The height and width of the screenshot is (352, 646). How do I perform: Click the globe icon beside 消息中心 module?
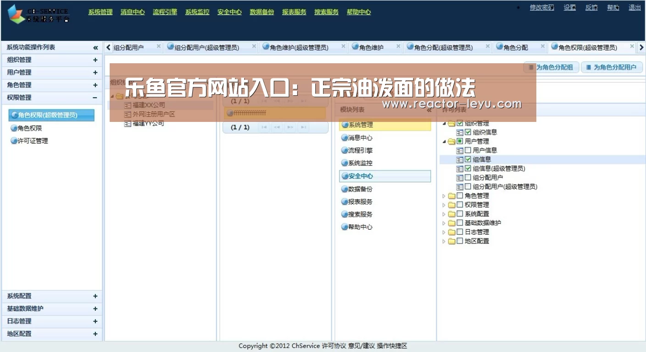pos(345,137)
